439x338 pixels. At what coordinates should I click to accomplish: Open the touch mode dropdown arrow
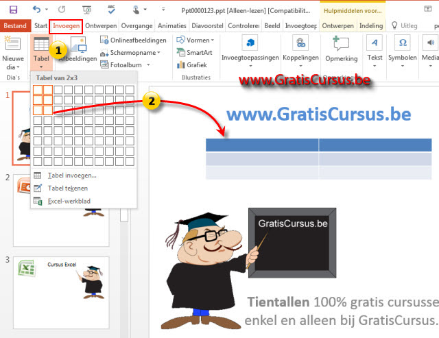(x=145, y=10)
